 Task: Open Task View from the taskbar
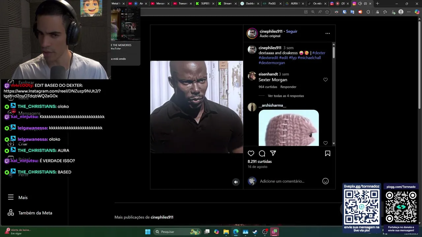click(x=207, y=232)
